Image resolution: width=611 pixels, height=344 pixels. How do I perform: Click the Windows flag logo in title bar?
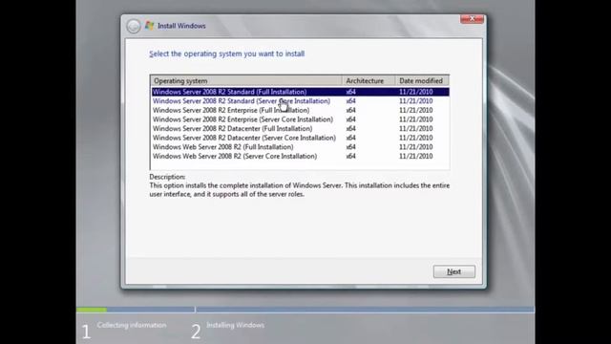pos(149,26)
